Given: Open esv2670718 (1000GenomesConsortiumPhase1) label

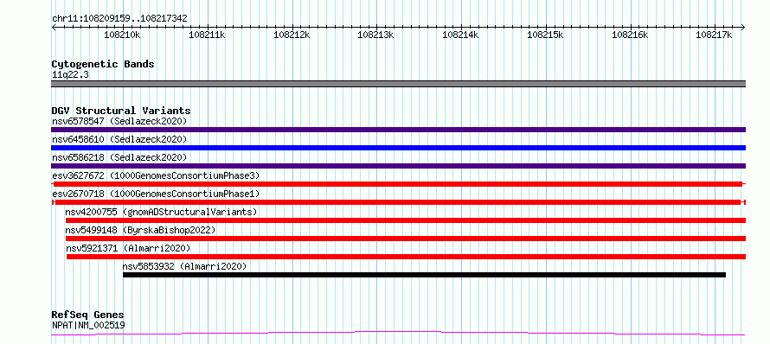Looking at the screenshot, I should click(156, 194).
